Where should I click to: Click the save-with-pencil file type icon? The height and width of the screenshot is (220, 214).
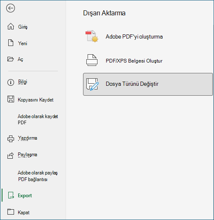tap(92, 84)
